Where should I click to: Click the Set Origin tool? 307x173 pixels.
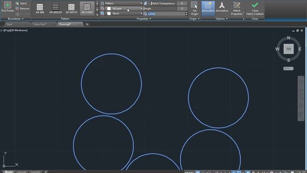pos(194,9)
